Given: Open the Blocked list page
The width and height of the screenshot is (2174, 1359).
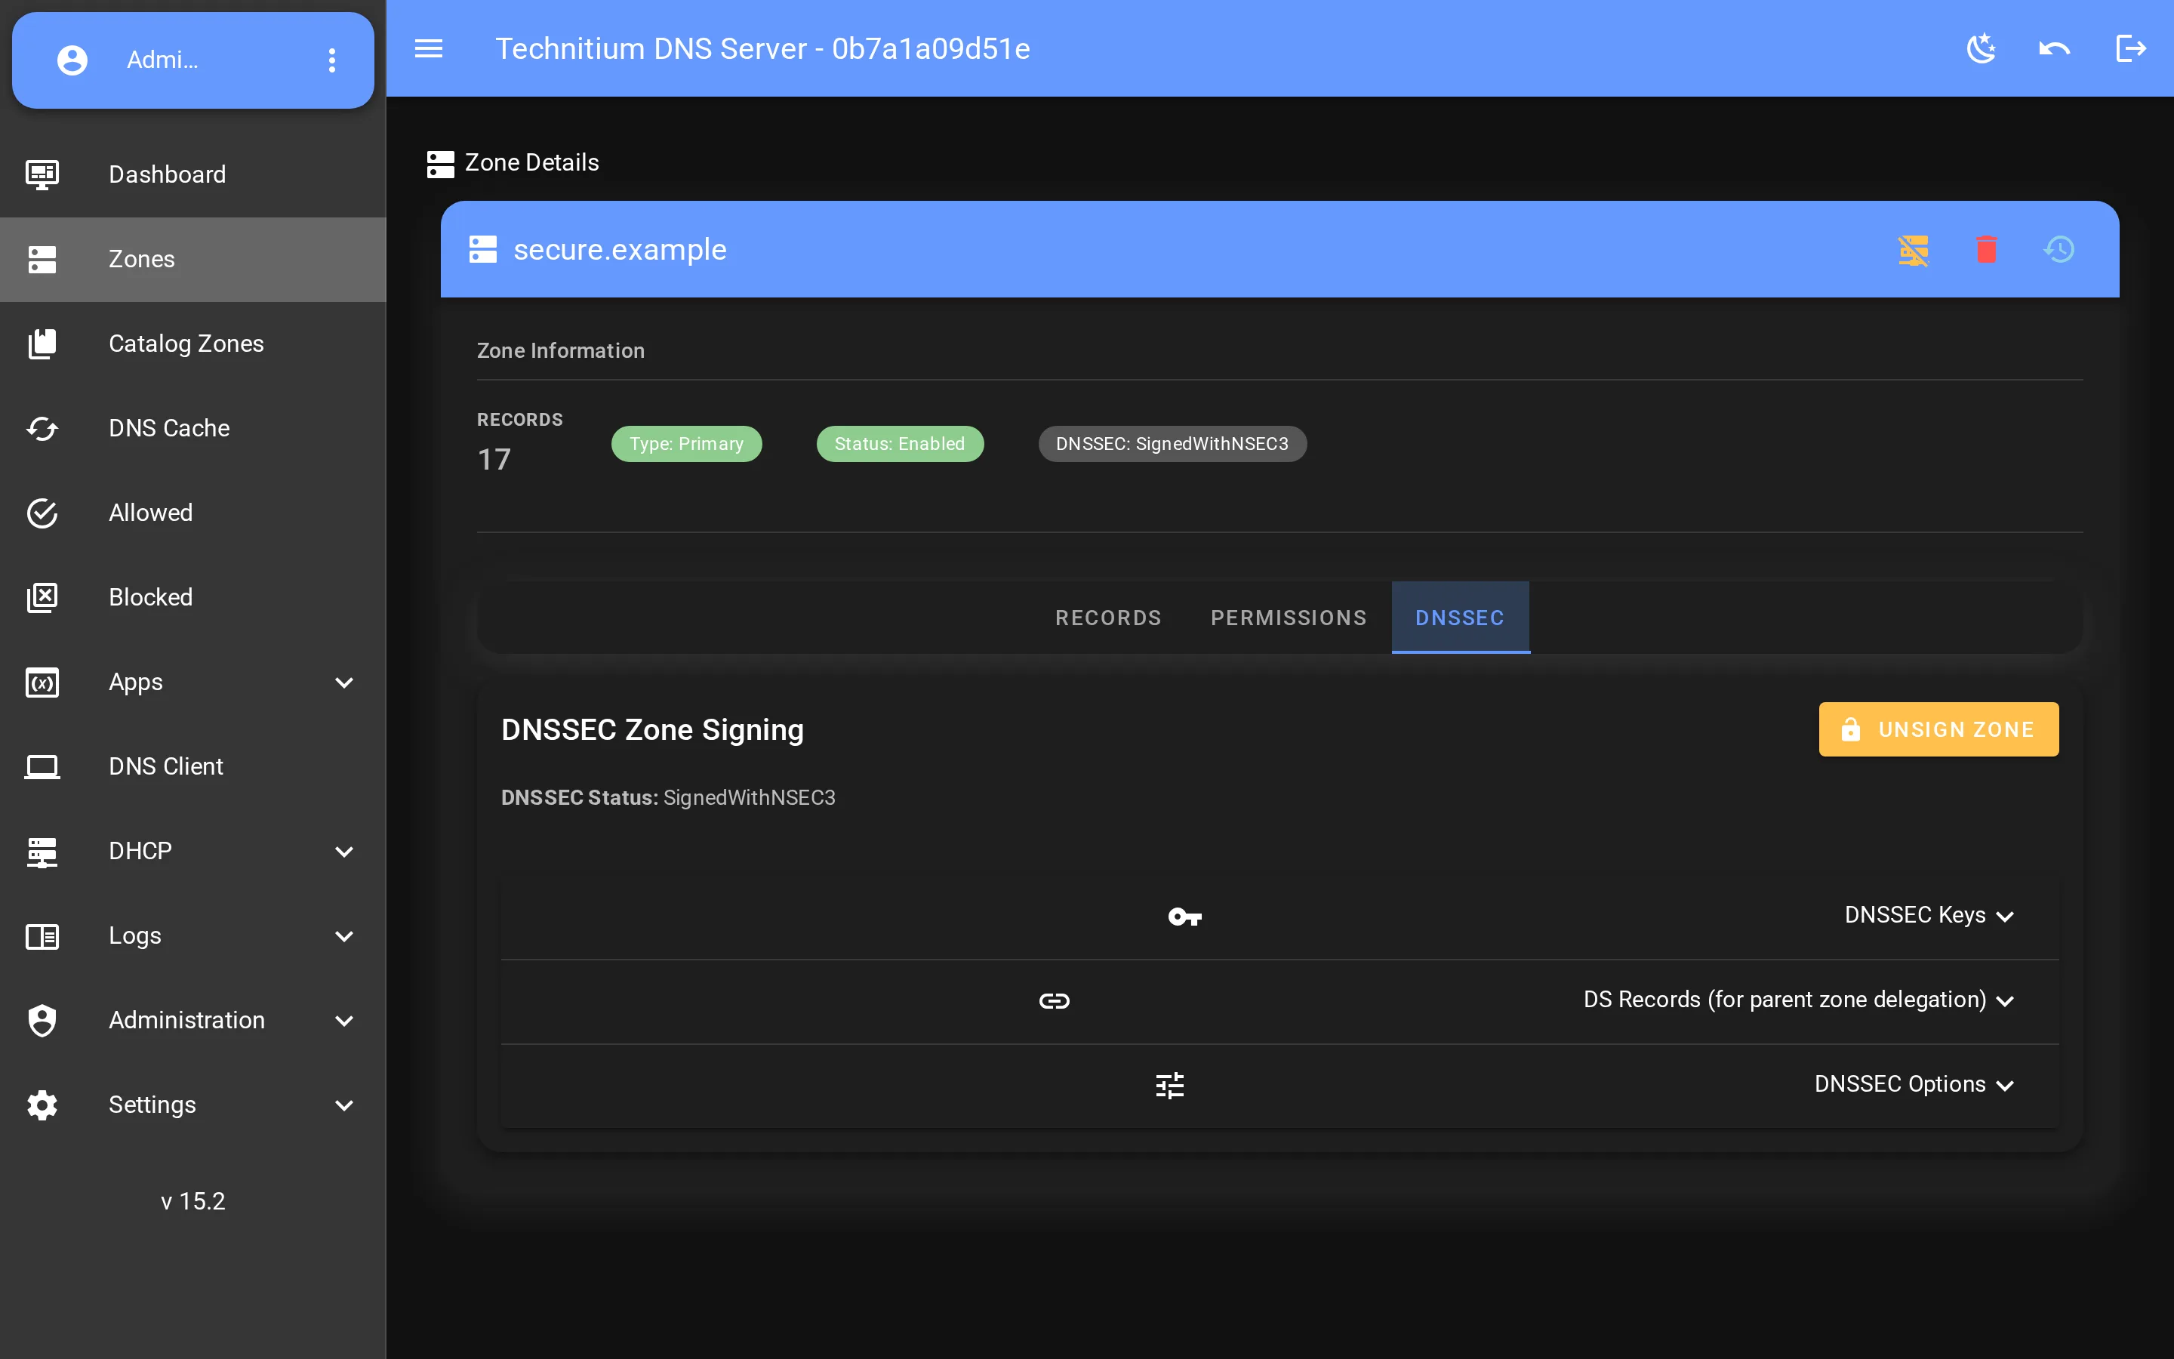Looking at the screenshot, I should click(x=193, y=598).
